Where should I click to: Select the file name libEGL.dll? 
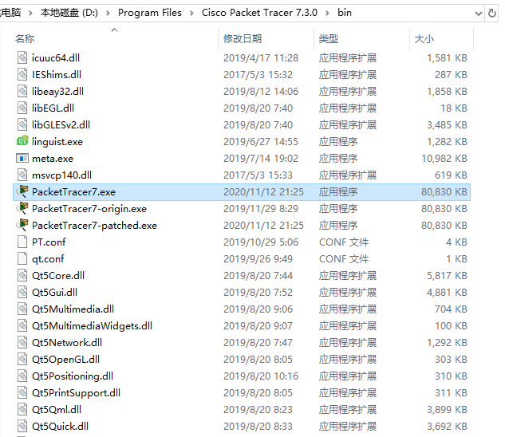tap(53, 108)
